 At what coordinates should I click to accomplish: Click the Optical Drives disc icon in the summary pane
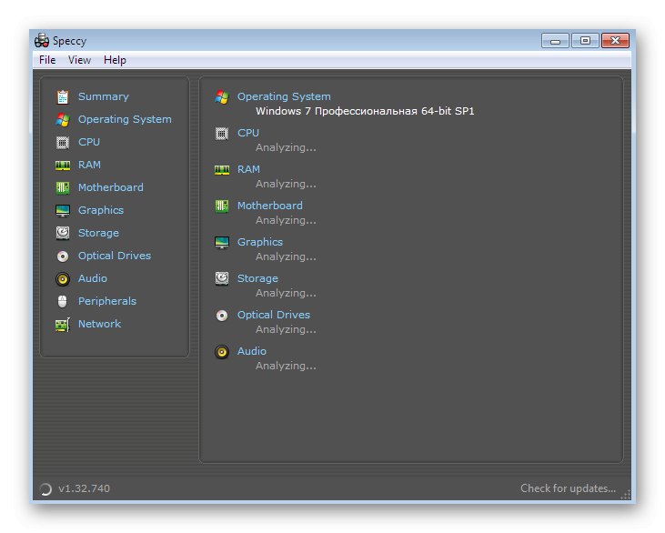222,316
